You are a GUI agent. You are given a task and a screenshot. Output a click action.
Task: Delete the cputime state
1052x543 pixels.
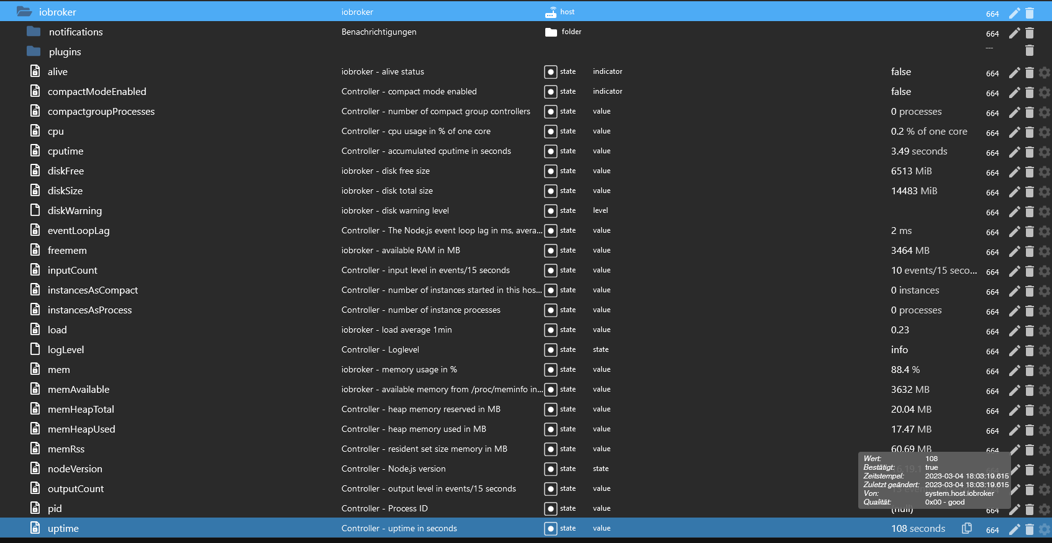coord(1030,152)
